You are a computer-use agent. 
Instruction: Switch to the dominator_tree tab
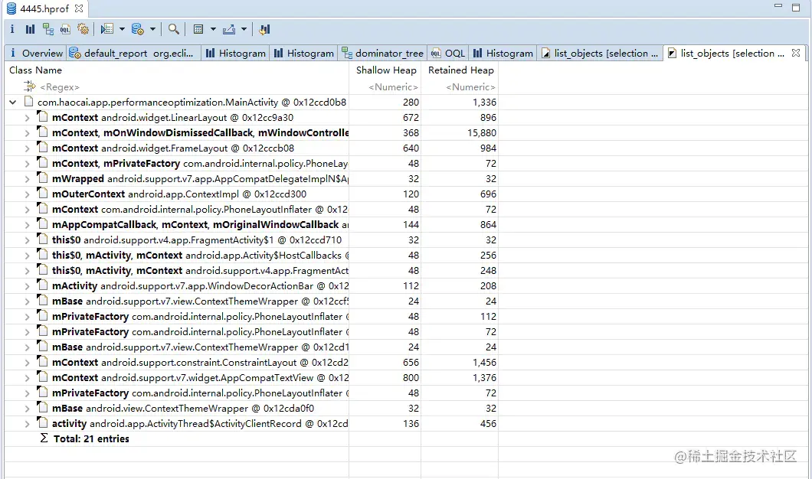click(x=383, y=54)
